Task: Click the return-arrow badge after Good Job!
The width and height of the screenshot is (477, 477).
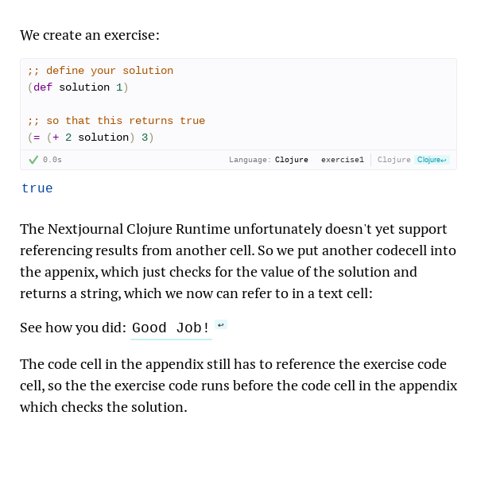Action: click(x=221, y=325)
